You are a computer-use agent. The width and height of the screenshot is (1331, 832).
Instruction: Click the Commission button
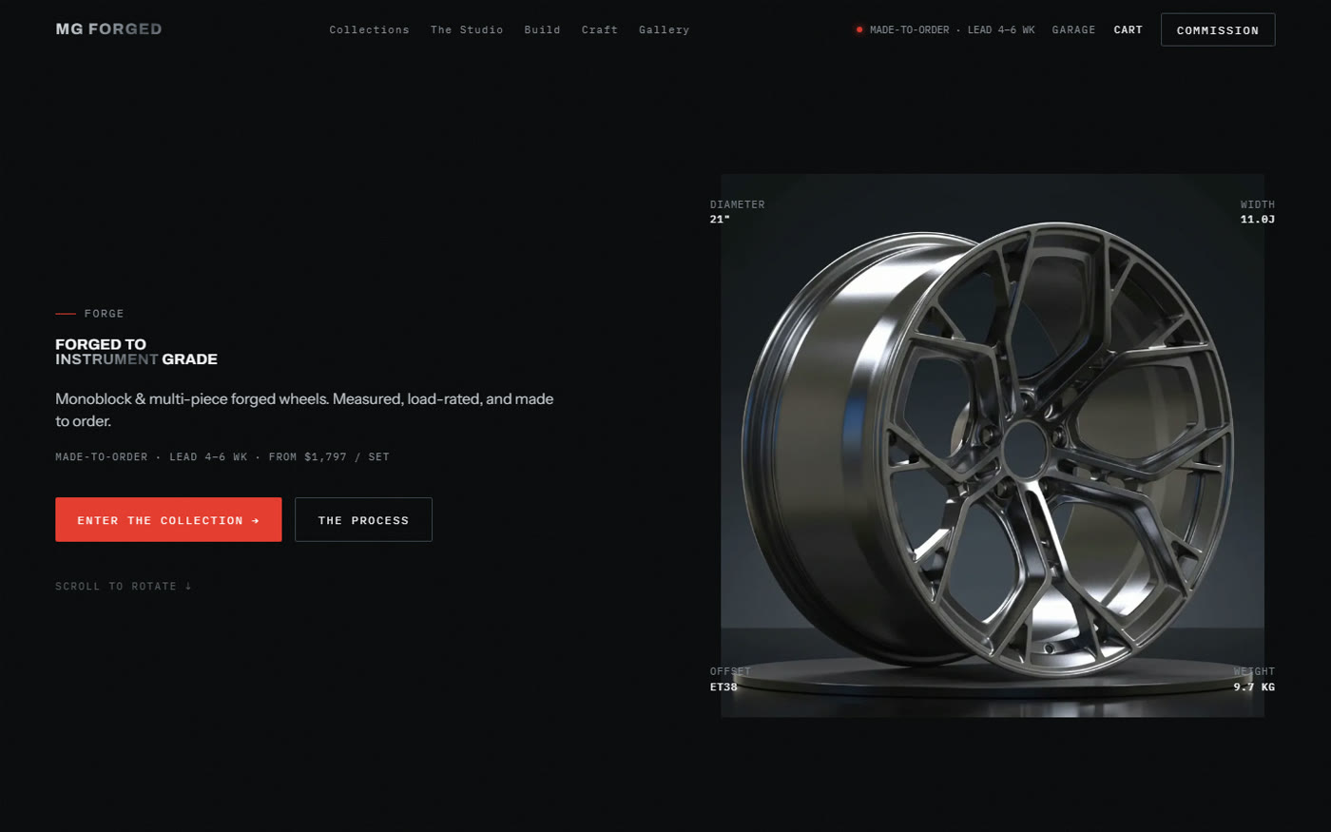1218,29
